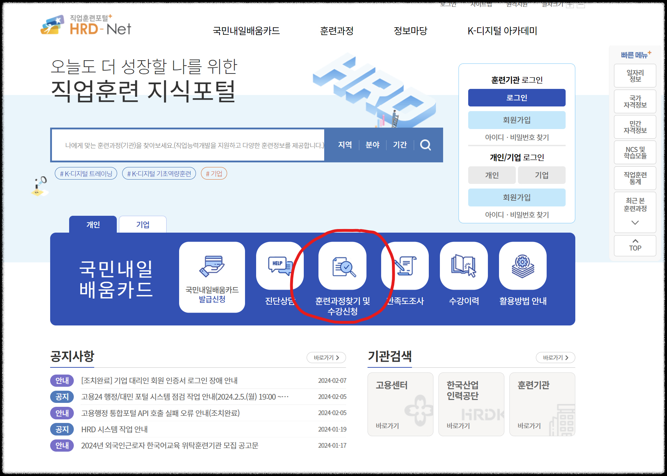Open the 만족도조사 survey icon
The image size is (667, 476).
coord(405,266)
